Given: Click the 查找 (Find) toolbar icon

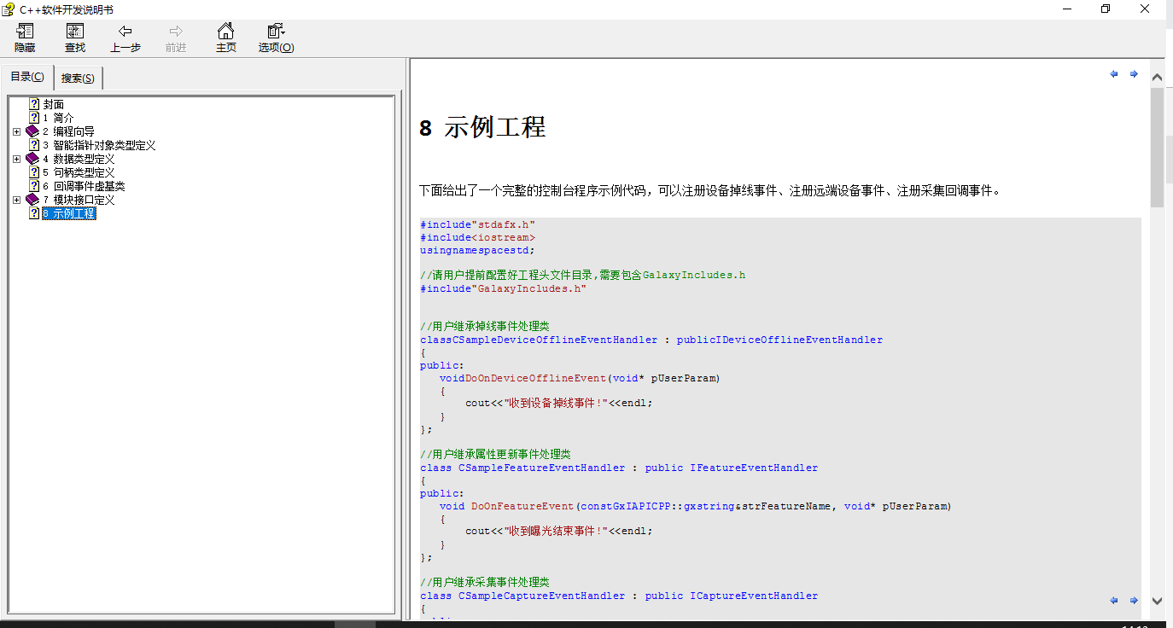Looking at the screenshot, I should click(75, 38).
